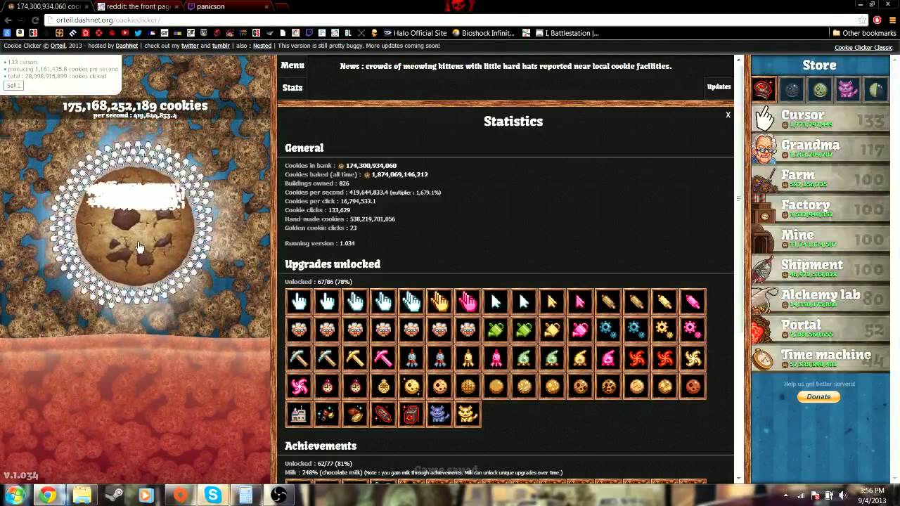Screen dimensions: 900x506
Task: Open the twitter link in header
Action: (x=190, y=46)
